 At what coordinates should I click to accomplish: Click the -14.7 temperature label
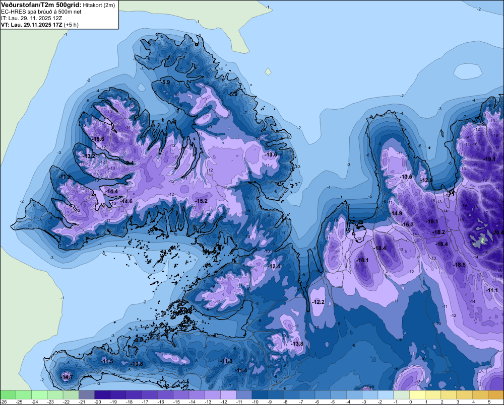(67, 377)
